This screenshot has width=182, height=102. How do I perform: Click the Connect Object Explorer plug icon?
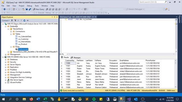(x=12, y=20)
